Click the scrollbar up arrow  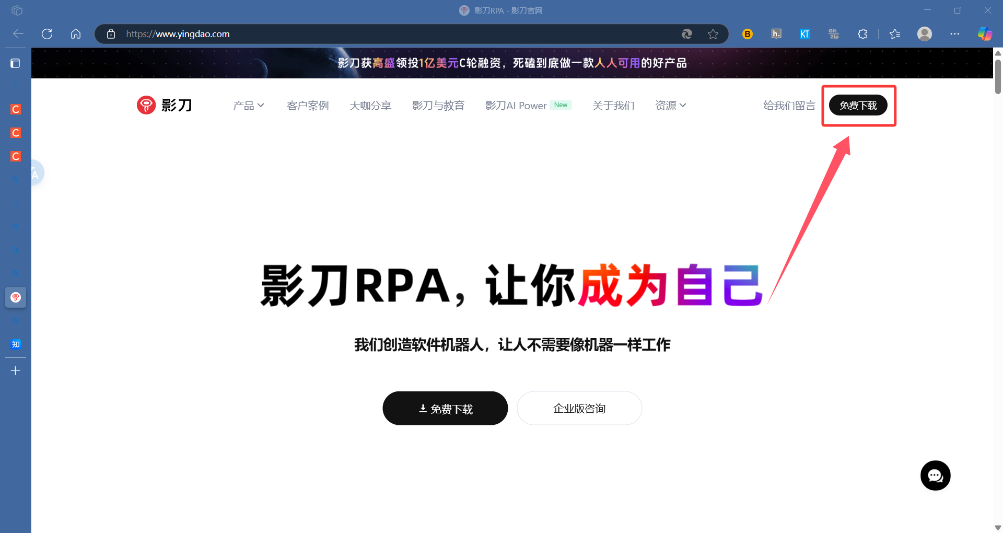pos(998,53)
